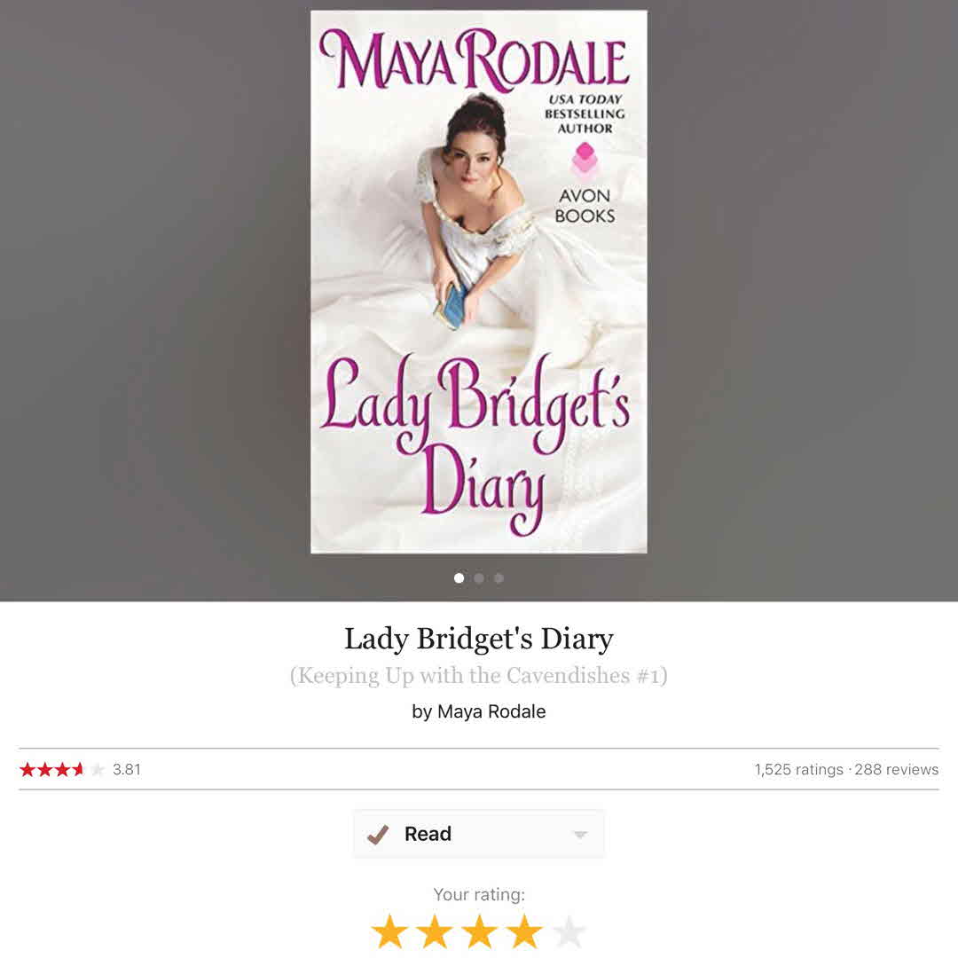
Task: Rate the book one star
Action: coord(389,931)
